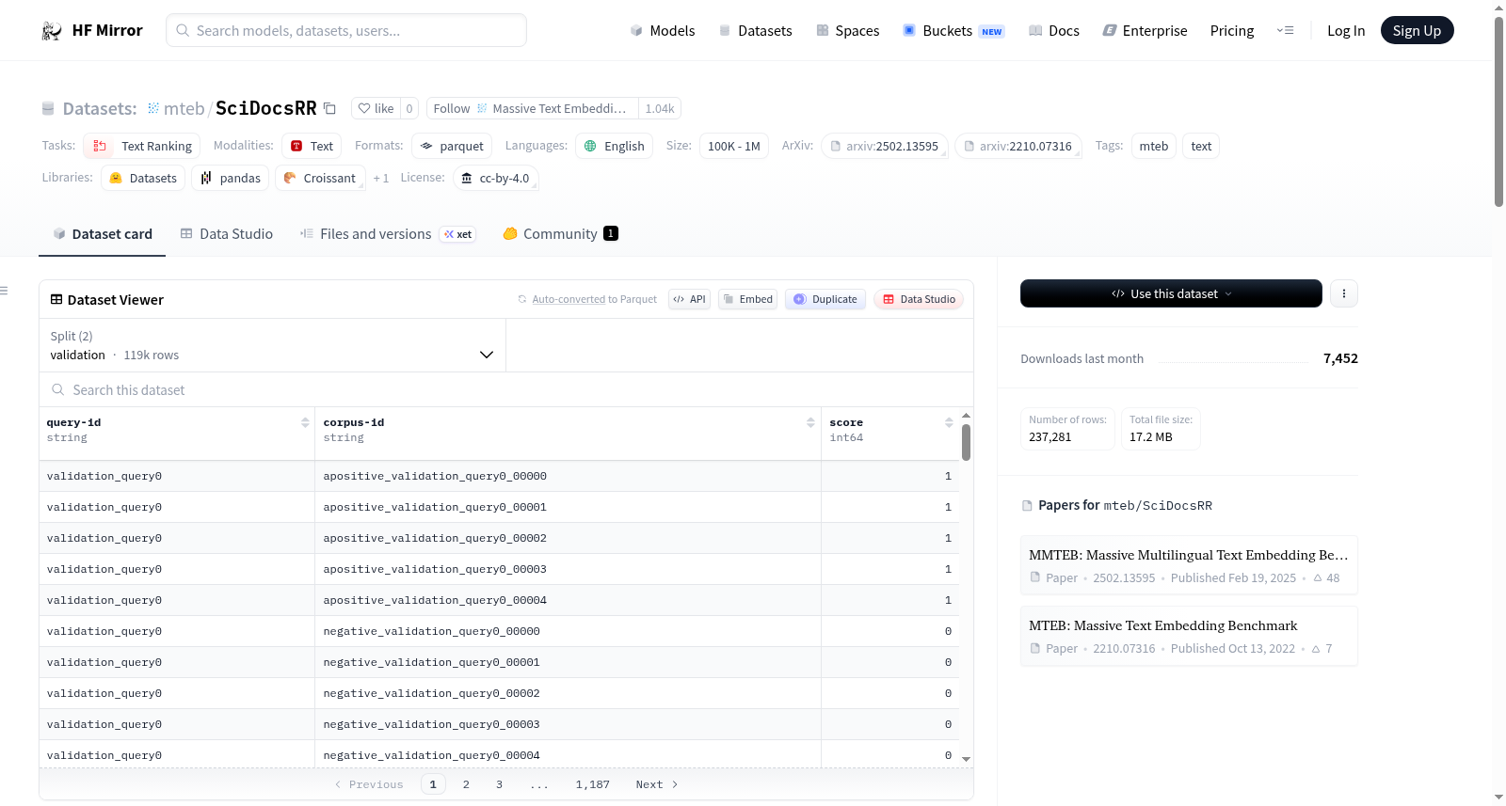The height and width of the screenshot is (806, 1506).
Task: Switch to the Dataset card tab
Action: tap(102, 234)
